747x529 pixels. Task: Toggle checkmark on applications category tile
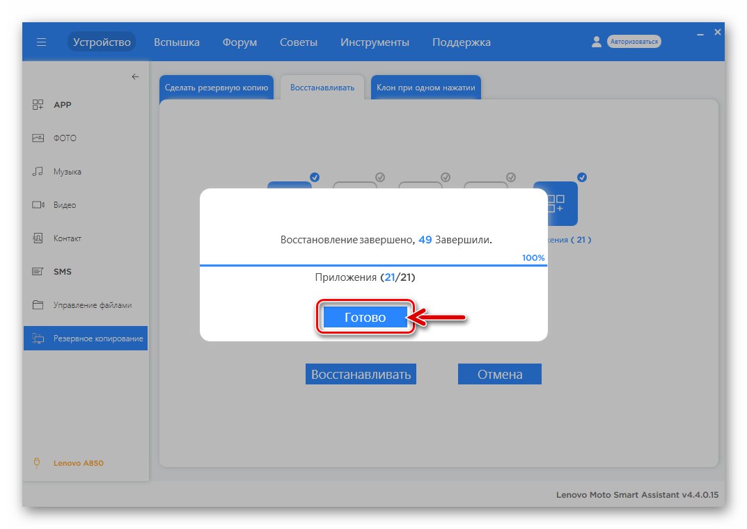click(582, 177)
